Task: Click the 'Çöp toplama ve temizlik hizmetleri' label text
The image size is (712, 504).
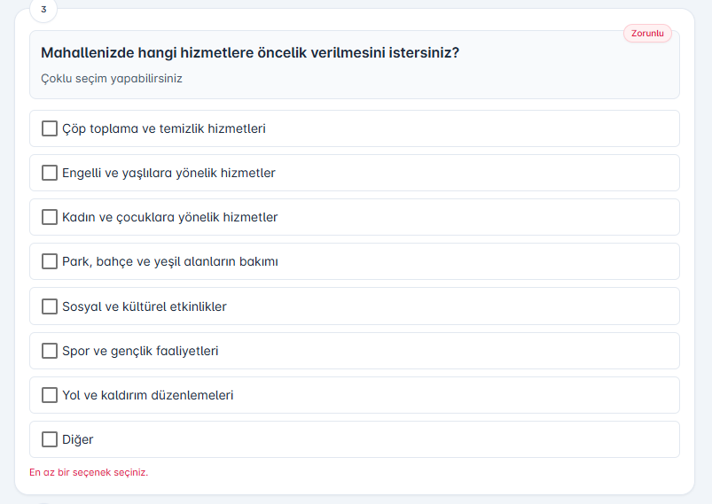Action: tap(164, 128)
